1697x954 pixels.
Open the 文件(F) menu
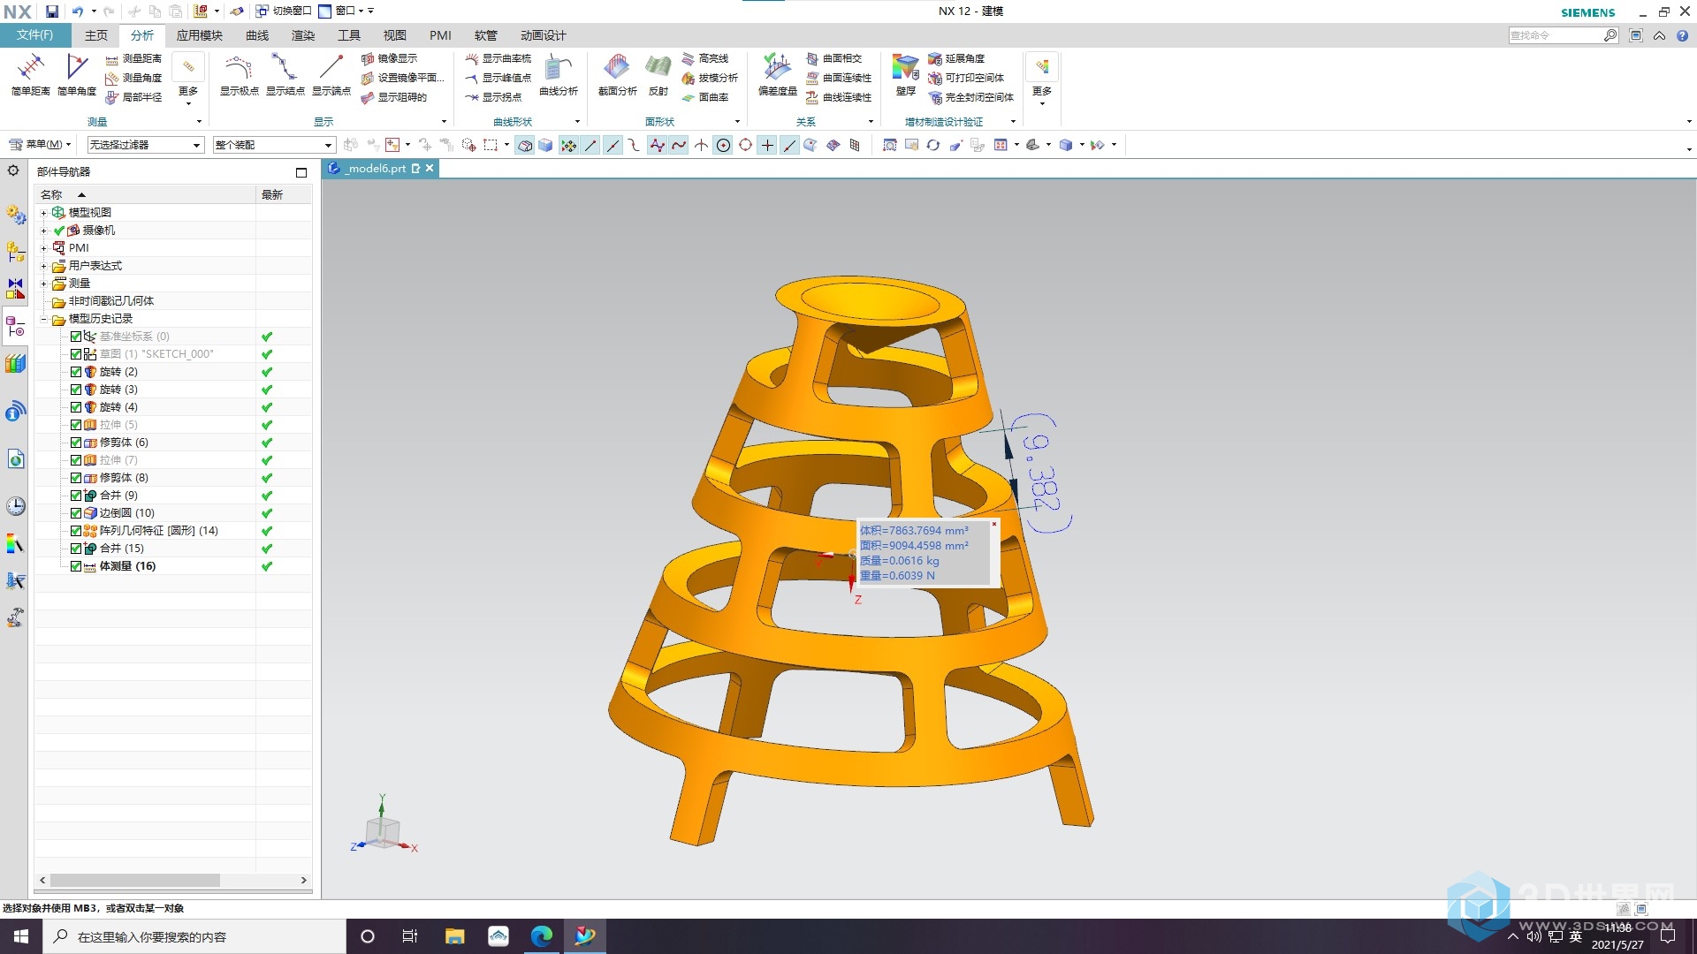[34, 35]
